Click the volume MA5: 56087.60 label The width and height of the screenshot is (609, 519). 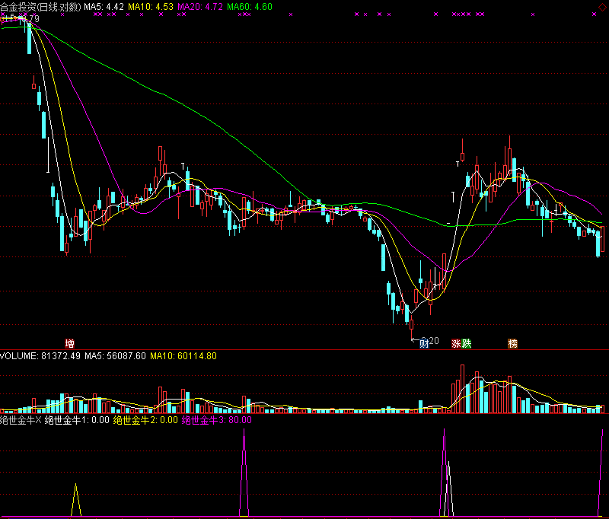[x=116, y=356]
